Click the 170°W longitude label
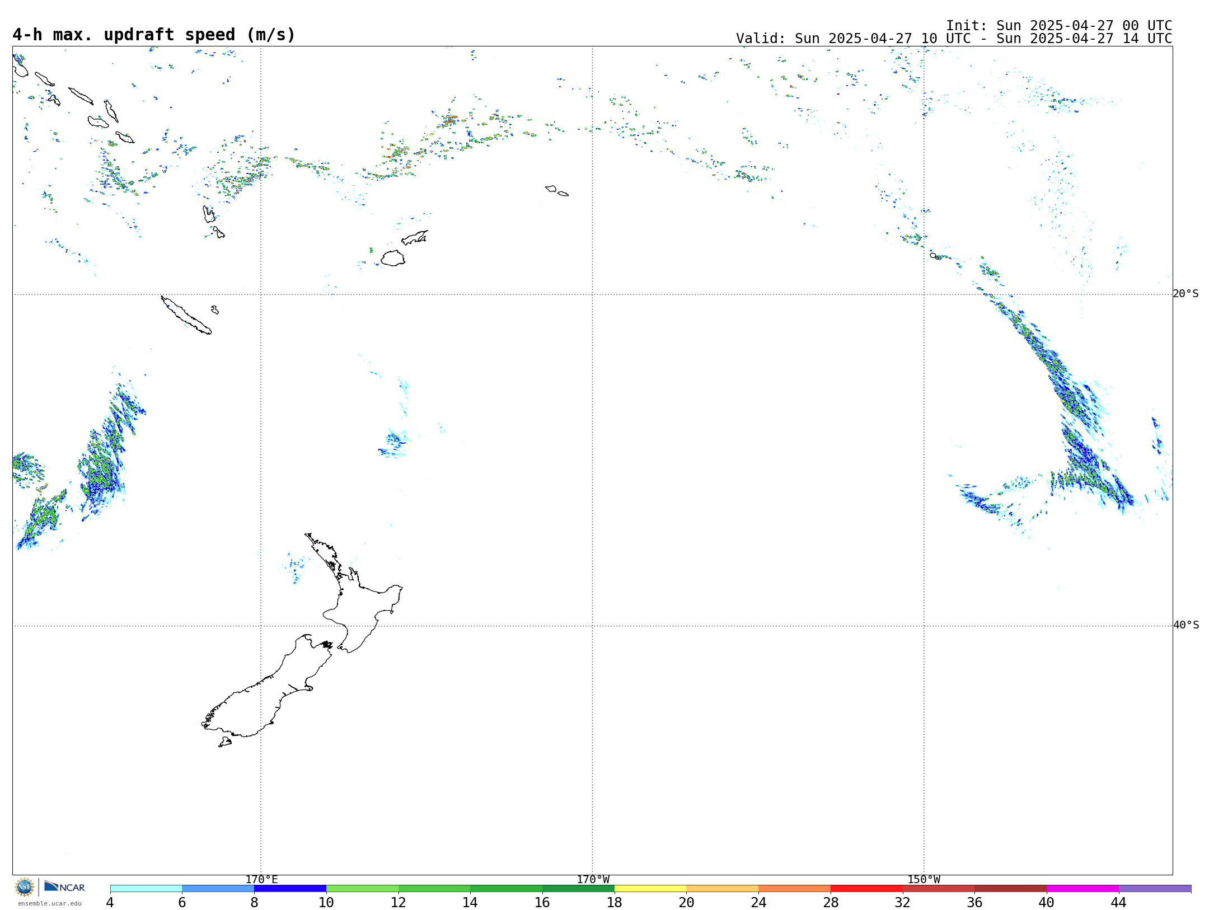 tap(593, 879)
